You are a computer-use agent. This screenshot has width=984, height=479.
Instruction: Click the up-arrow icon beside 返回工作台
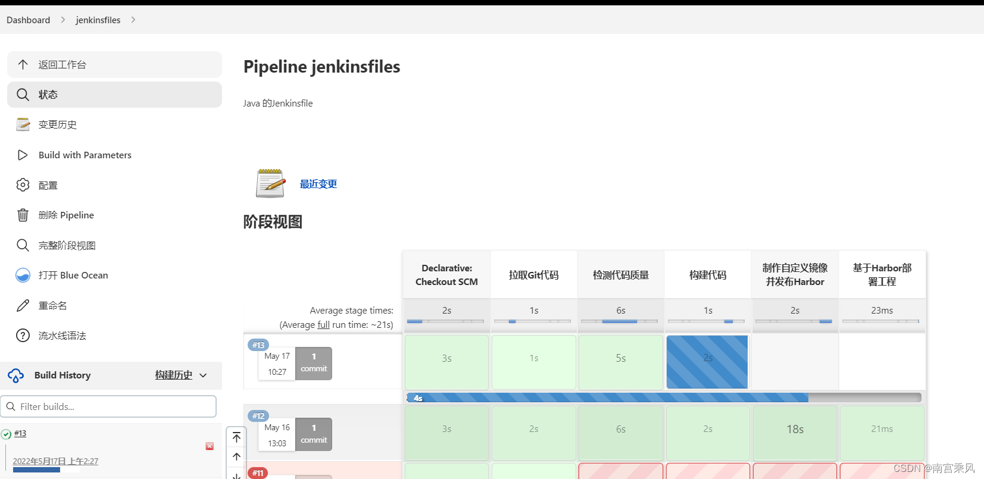coord(23,64)
